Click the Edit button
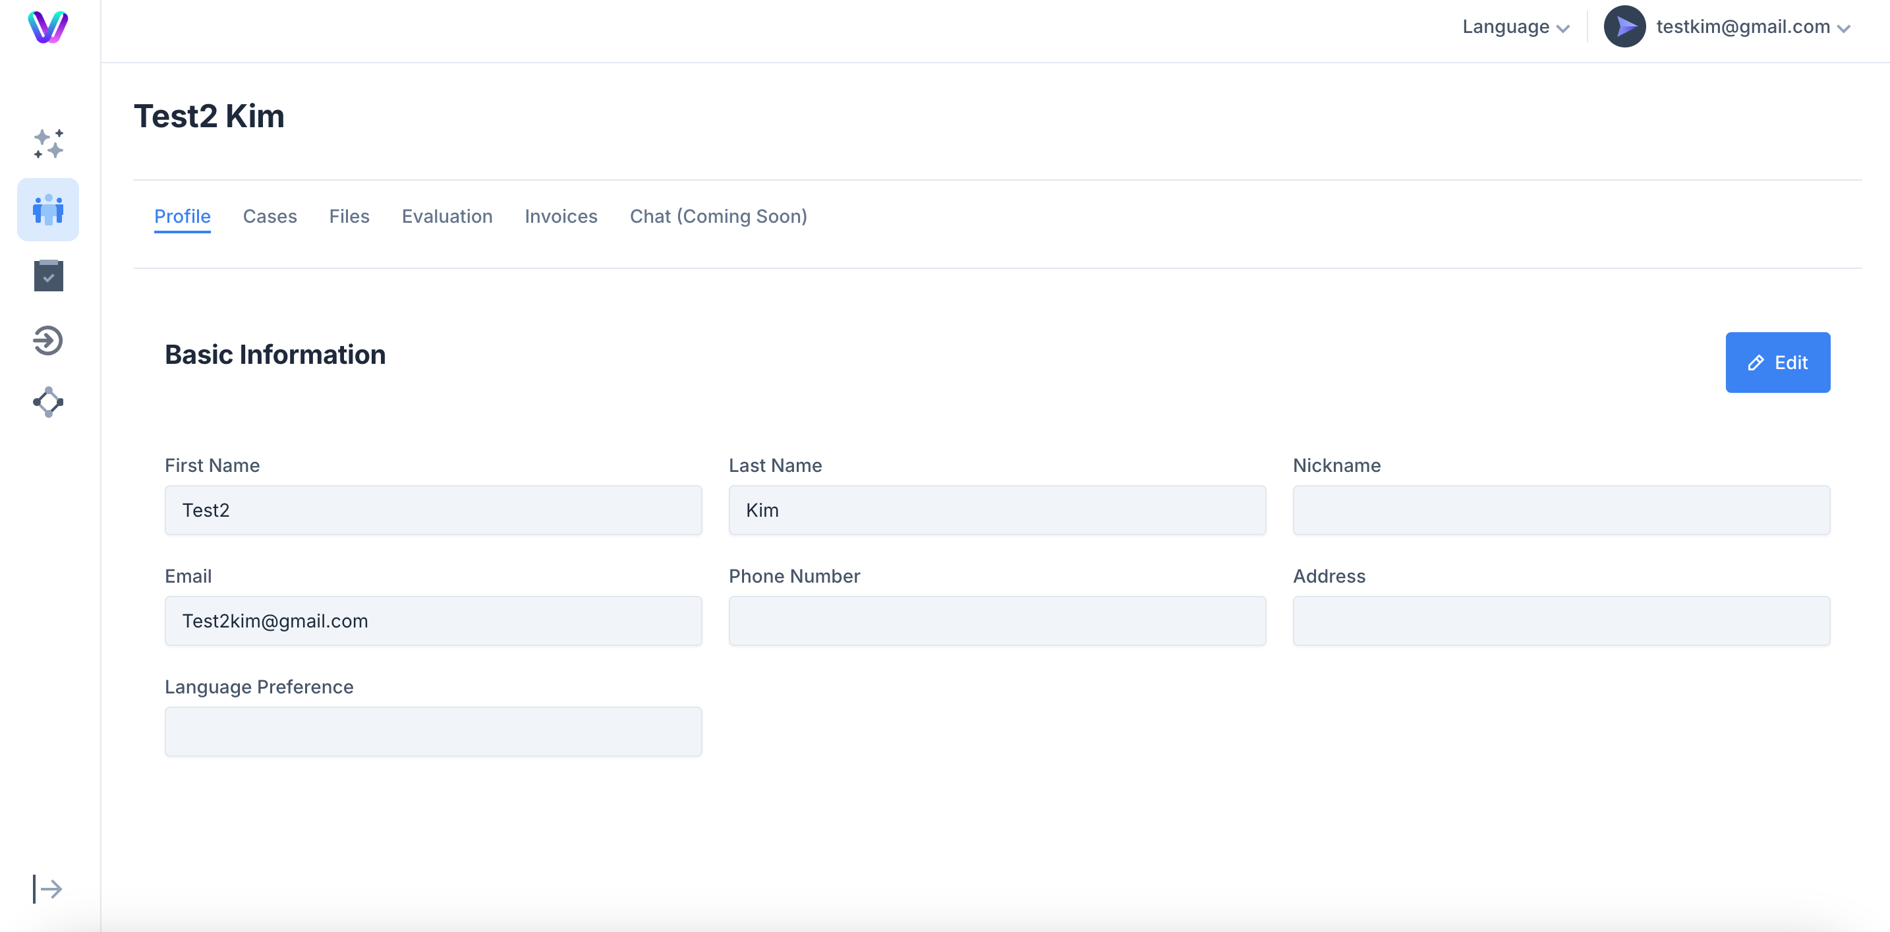This screenshot has width=1890, height=932. [x=1778, y=363]
